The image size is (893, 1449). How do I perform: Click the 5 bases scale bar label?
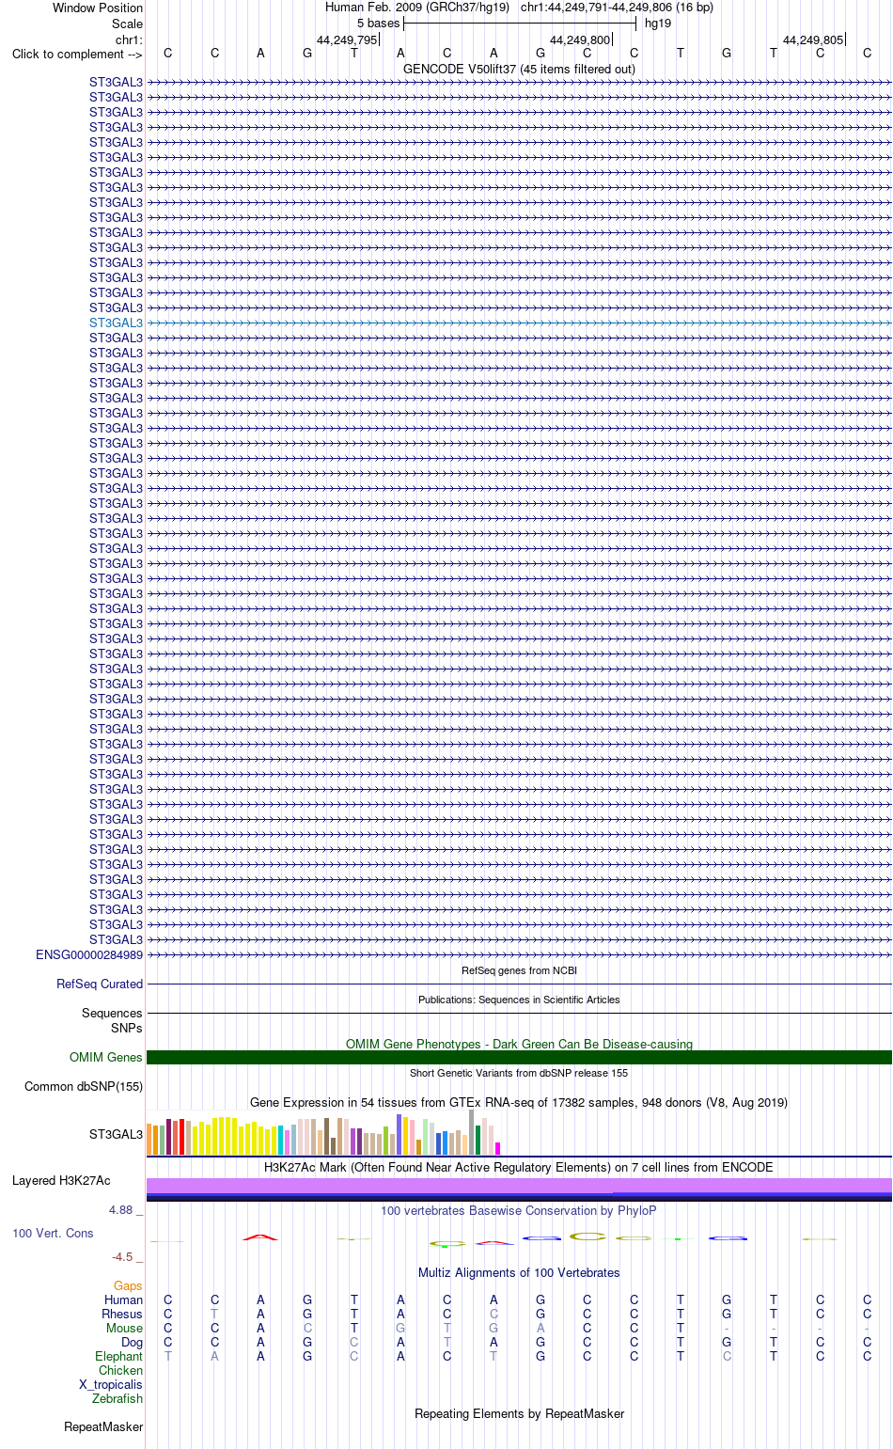(x=378, y=24)
